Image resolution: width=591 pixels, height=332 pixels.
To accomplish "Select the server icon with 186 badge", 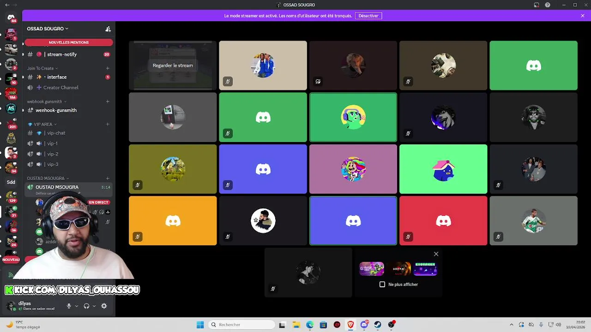I will point(11,94).
